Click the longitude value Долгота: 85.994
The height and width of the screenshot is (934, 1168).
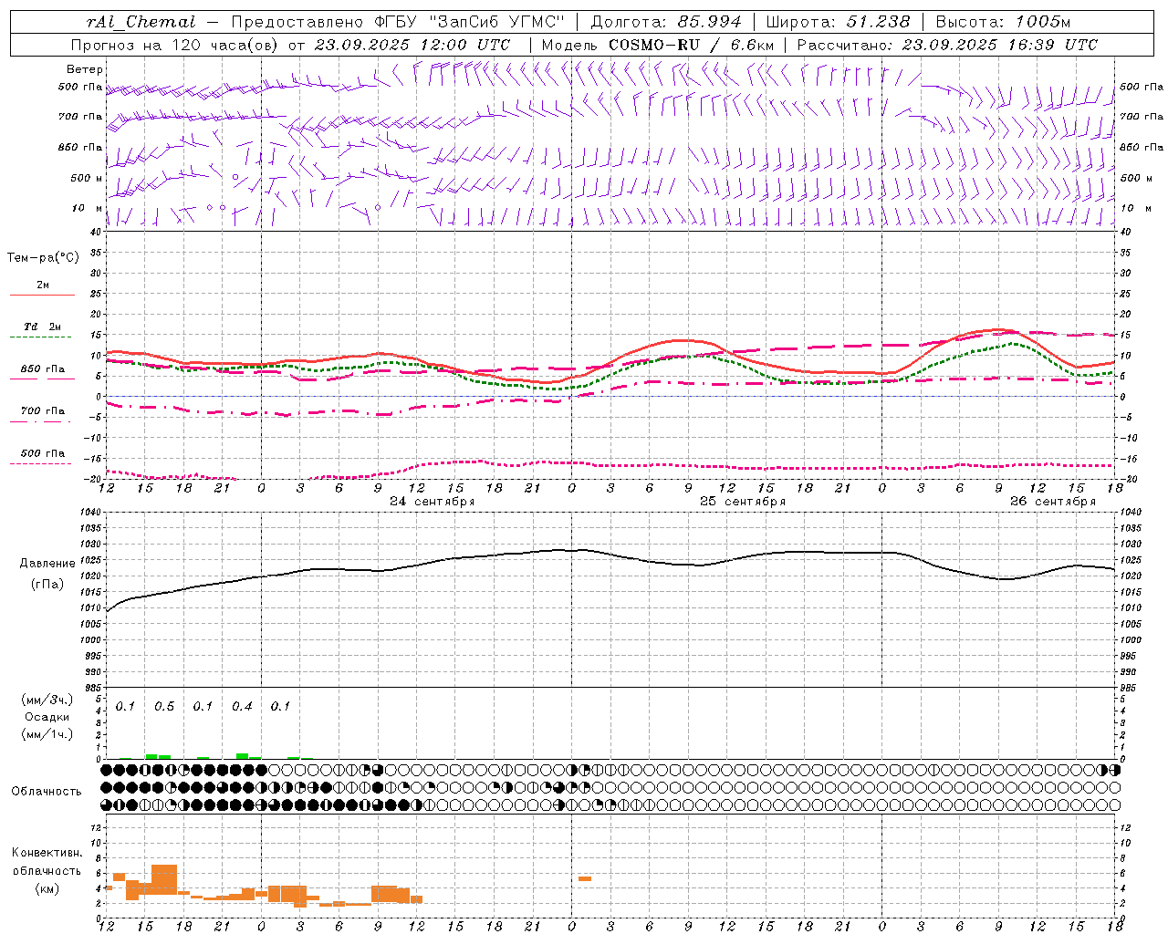(x=667, y=22)
